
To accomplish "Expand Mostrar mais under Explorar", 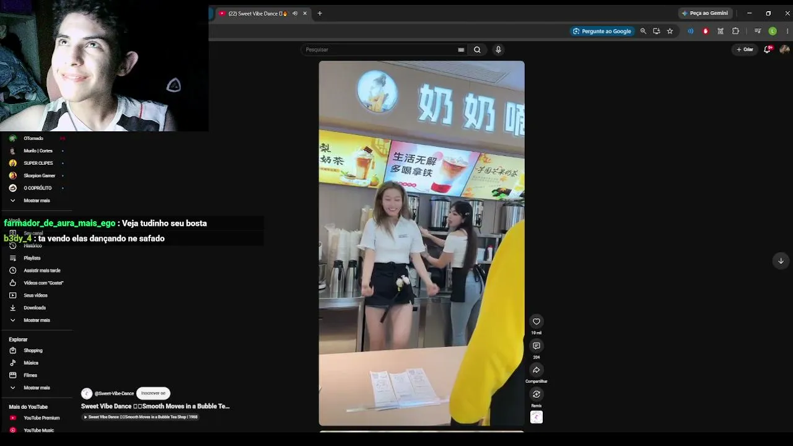I will (x=36, y=388).
